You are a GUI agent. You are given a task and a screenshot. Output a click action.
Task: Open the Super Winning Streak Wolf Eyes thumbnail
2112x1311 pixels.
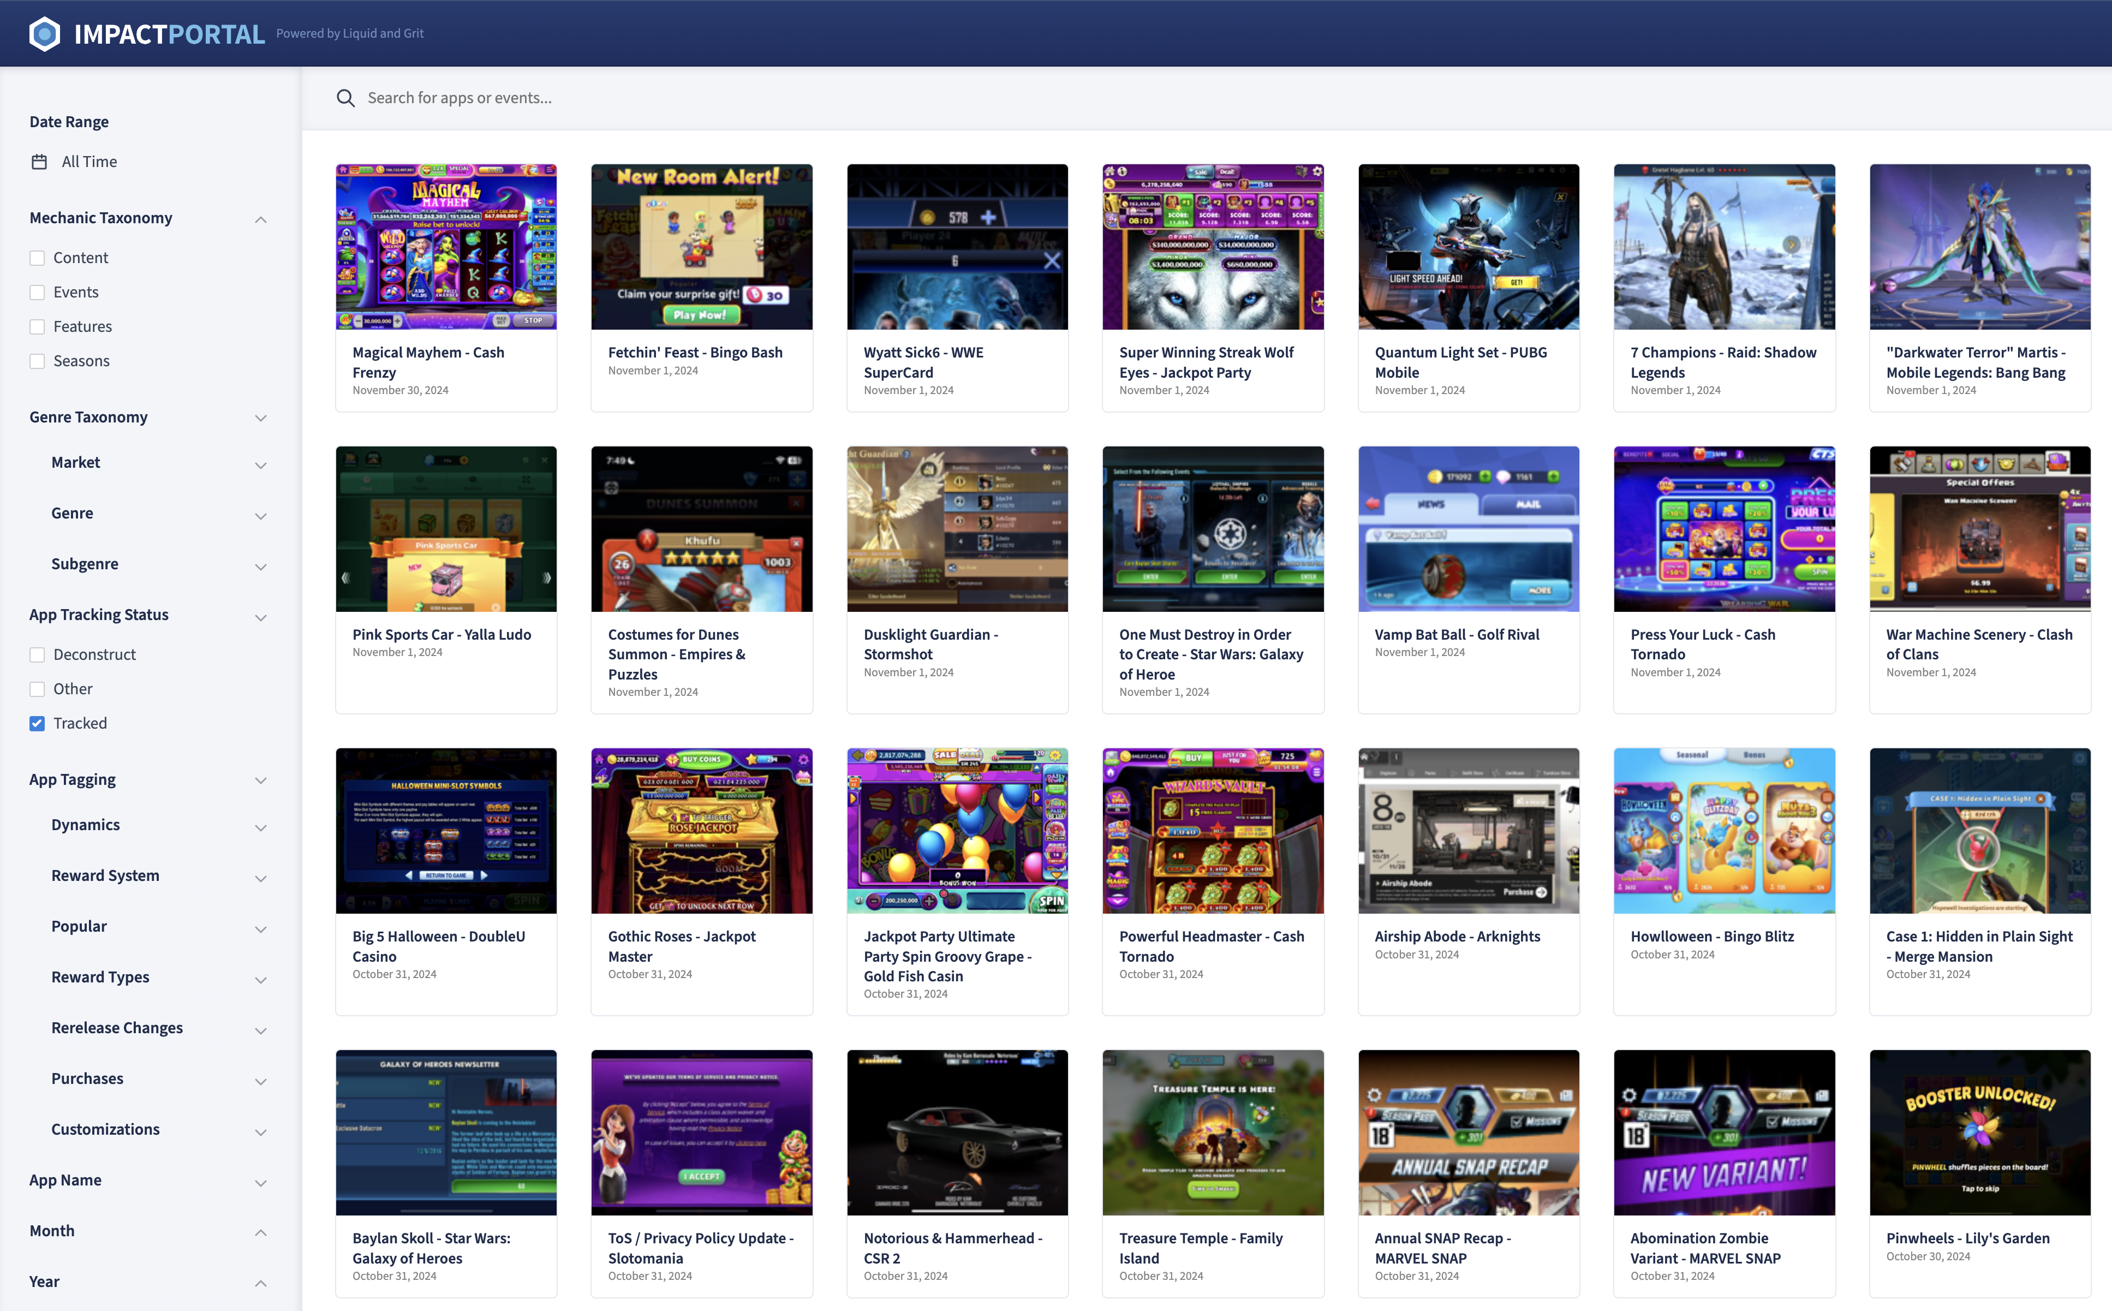pyautogui.click(x=1213, y=246)
